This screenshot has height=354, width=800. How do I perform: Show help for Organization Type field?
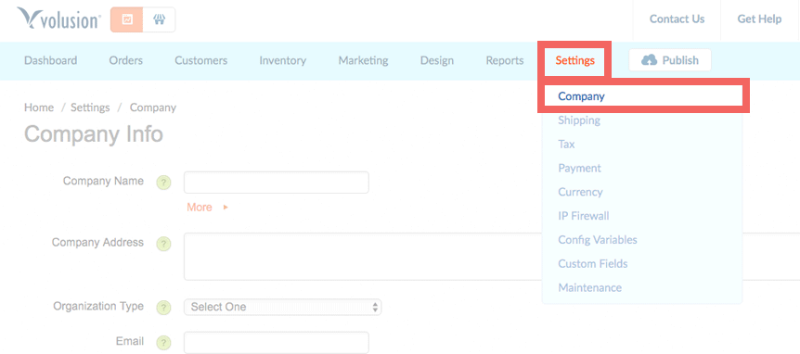tap(163, 308)
